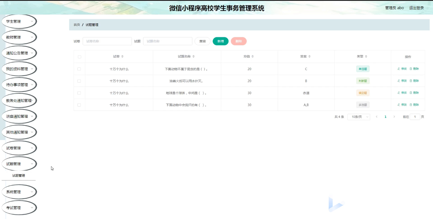This screenshot has height=219, width=433.
Task: Expand 试卷管理 sidebar menu
Action: (19, 148)
